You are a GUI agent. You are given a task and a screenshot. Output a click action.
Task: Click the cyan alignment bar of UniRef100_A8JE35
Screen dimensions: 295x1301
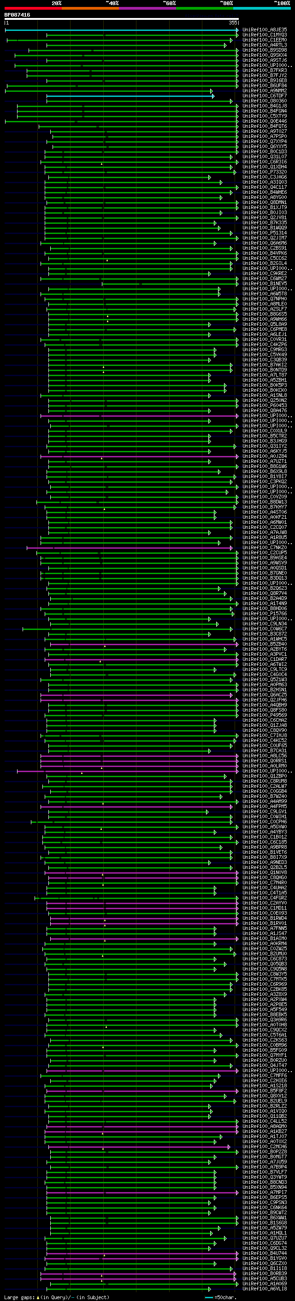click(x=122, y=30)
